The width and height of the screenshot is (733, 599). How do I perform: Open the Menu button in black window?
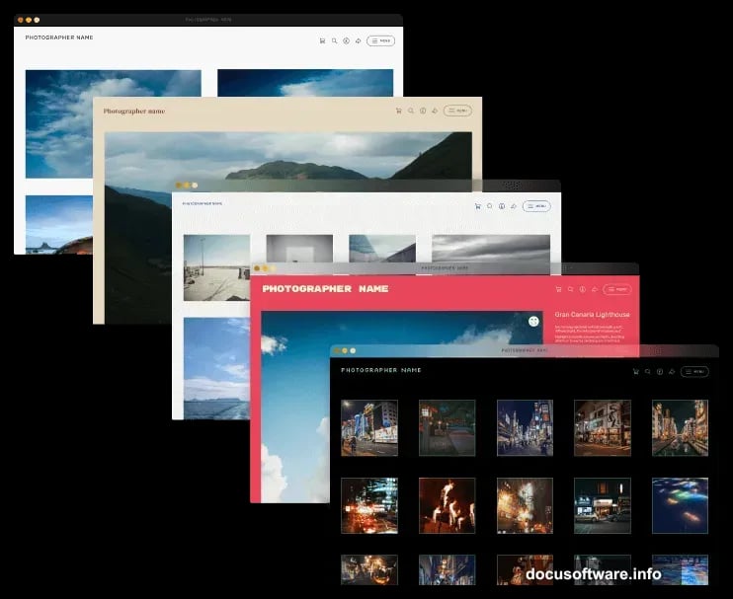point(694,372)
